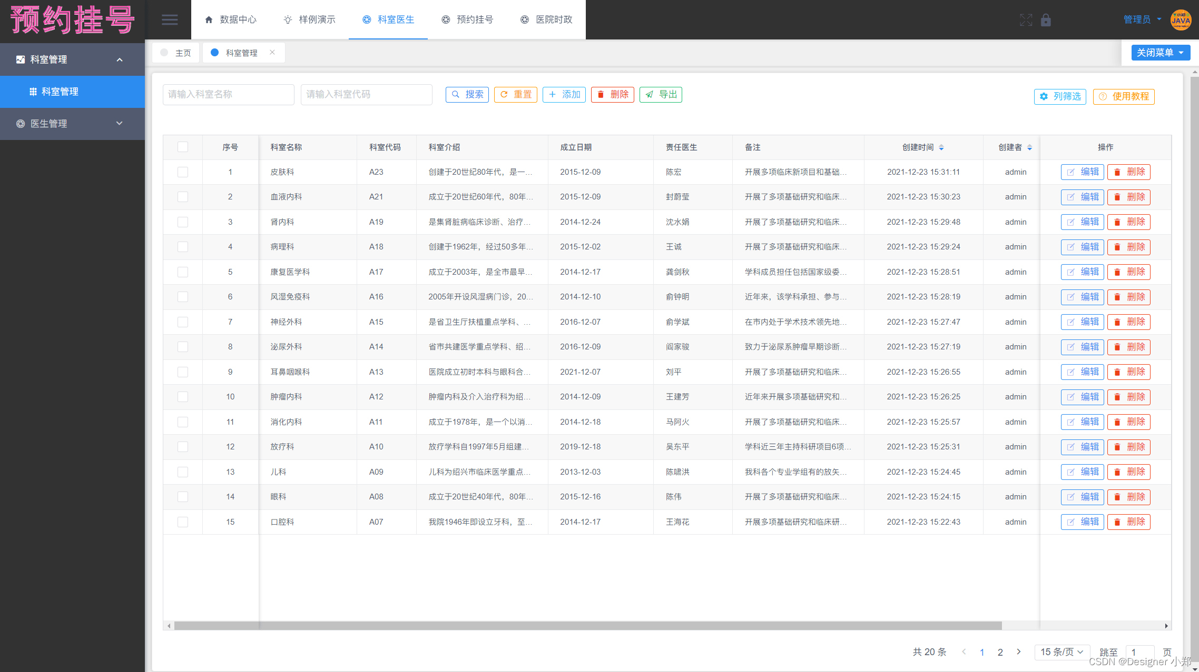Delete the 病理科 row
This screenshot has width=1199, height=672.
(x=1128, y=247)
